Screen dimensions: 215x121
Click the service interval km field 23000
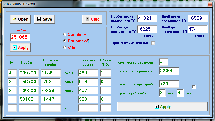[x=169, y=71]
